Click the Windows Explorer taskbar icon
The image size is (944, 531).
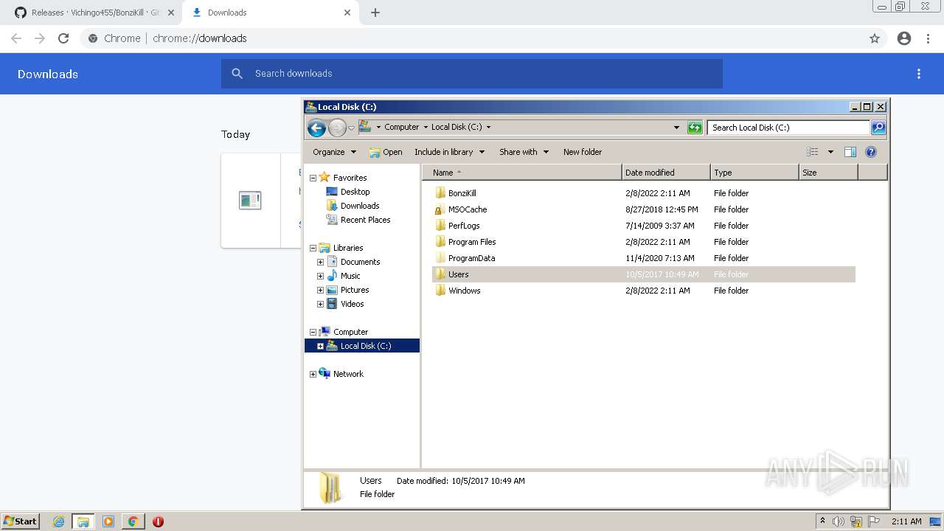point(83,521)
